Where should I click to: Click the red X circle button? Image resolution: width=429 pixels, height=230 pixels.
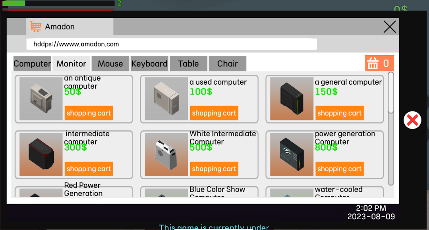click(412, 120)
